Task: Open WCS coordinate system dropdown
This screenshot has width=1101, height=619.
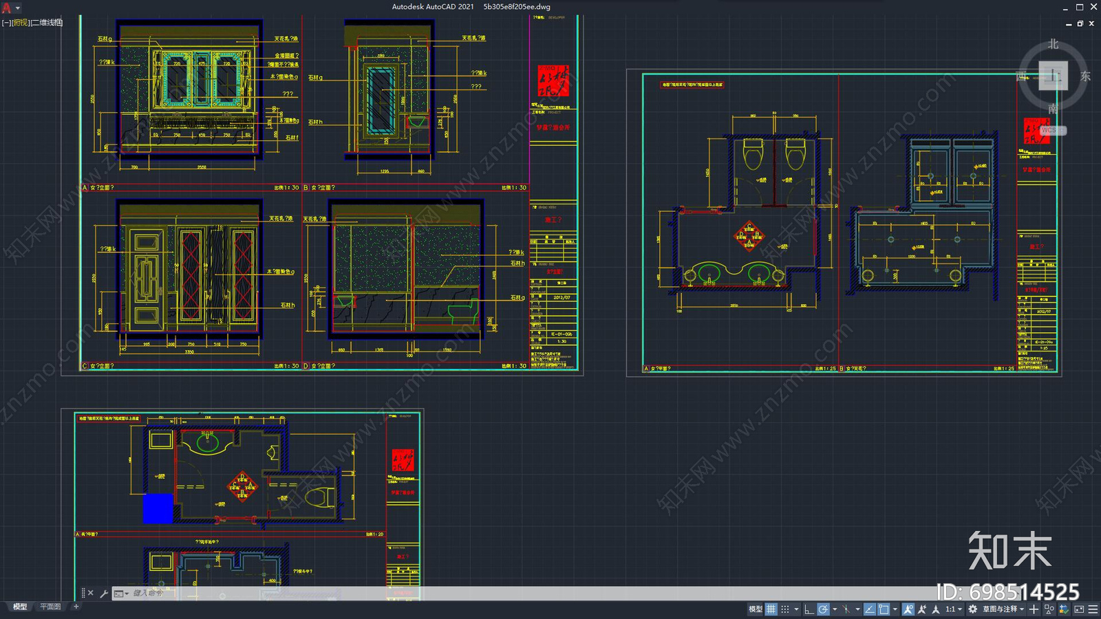Action: [1053, 130]
